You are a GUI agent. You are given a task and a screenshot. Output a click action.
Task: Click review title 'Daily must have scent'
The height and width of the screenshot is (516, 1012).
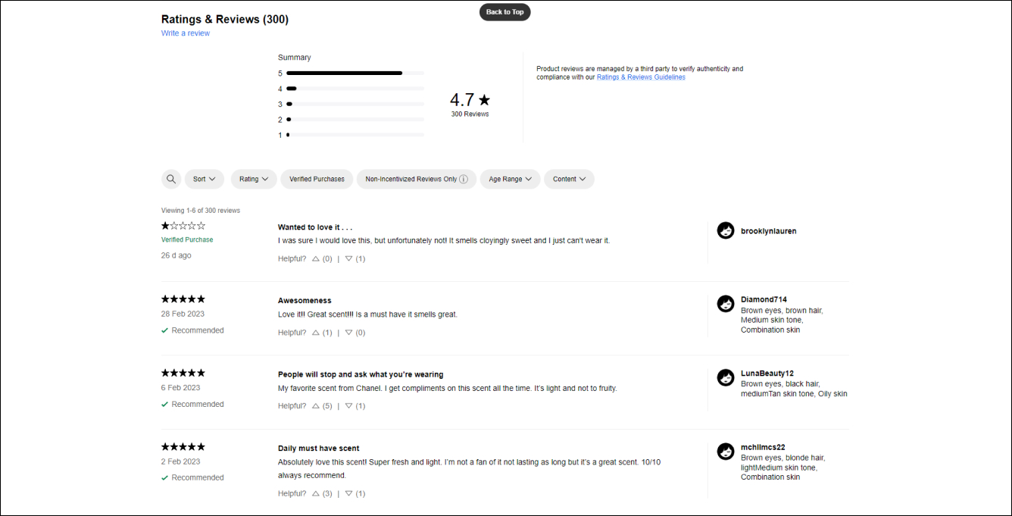319,449
